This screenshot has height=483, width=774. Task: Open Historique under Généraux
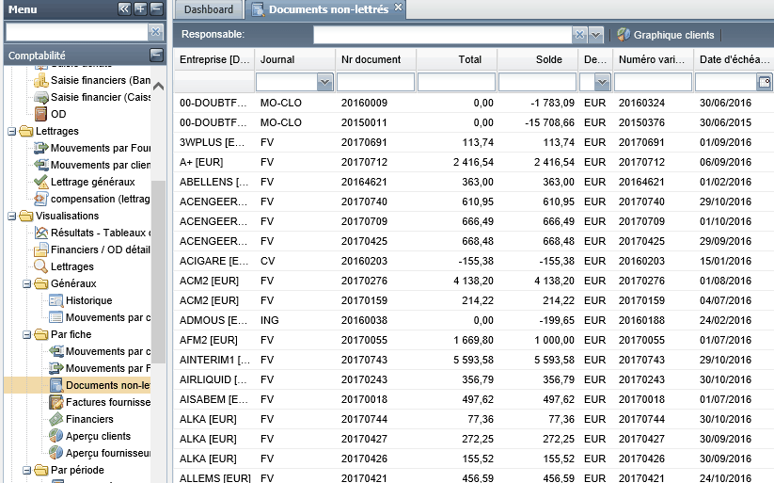click(x=88, y=300)
